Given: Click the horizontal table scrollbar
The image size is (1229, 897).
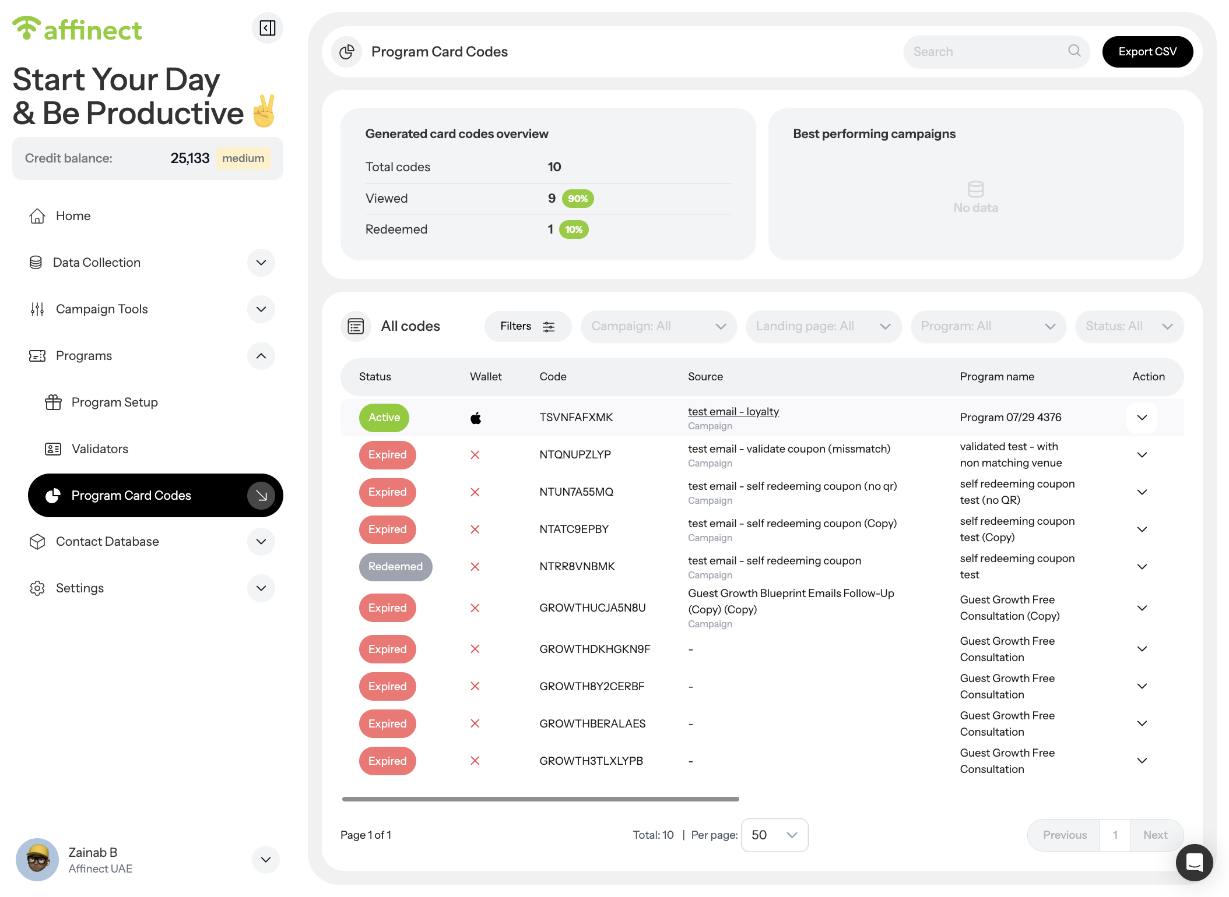Looking at the screenshot, I should (540, 799).
